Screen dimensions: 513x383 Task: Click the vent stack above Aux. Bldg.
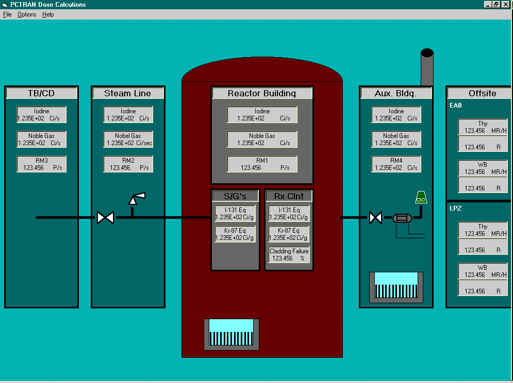pyautogui.click(x=427, y=67)
